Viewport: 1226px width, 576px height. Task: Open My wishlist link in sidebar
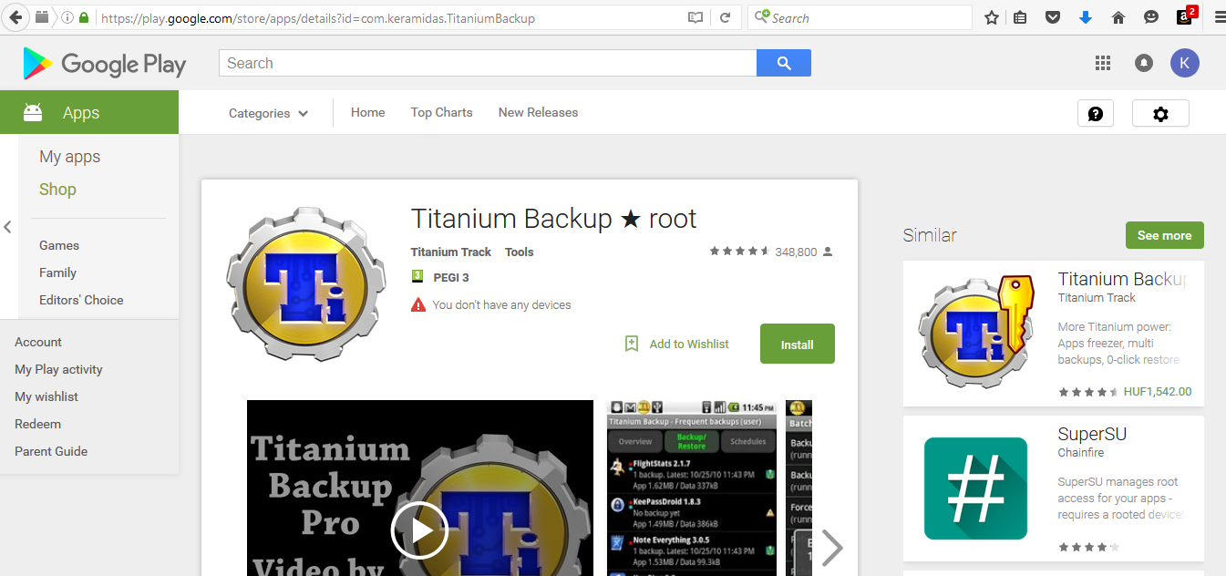point(46,396)
